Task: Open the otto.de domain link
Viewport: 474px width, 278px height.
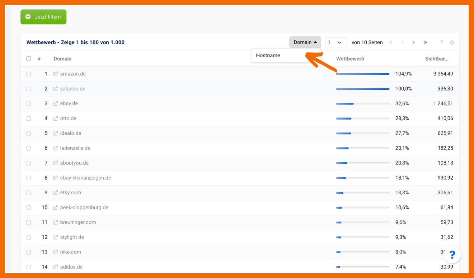Action: (68, 119)
